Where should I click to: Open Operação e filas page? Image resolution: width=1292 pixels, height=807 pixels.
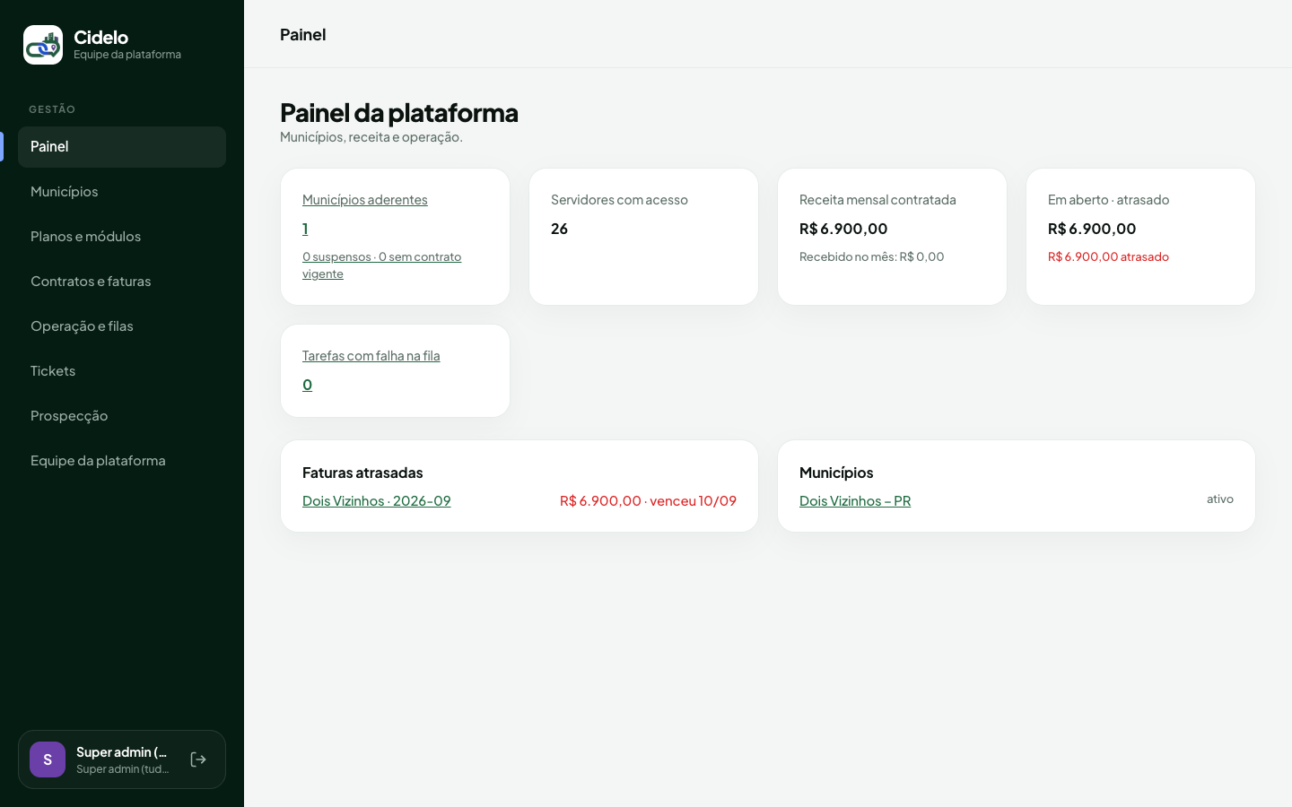pos(122,326)
